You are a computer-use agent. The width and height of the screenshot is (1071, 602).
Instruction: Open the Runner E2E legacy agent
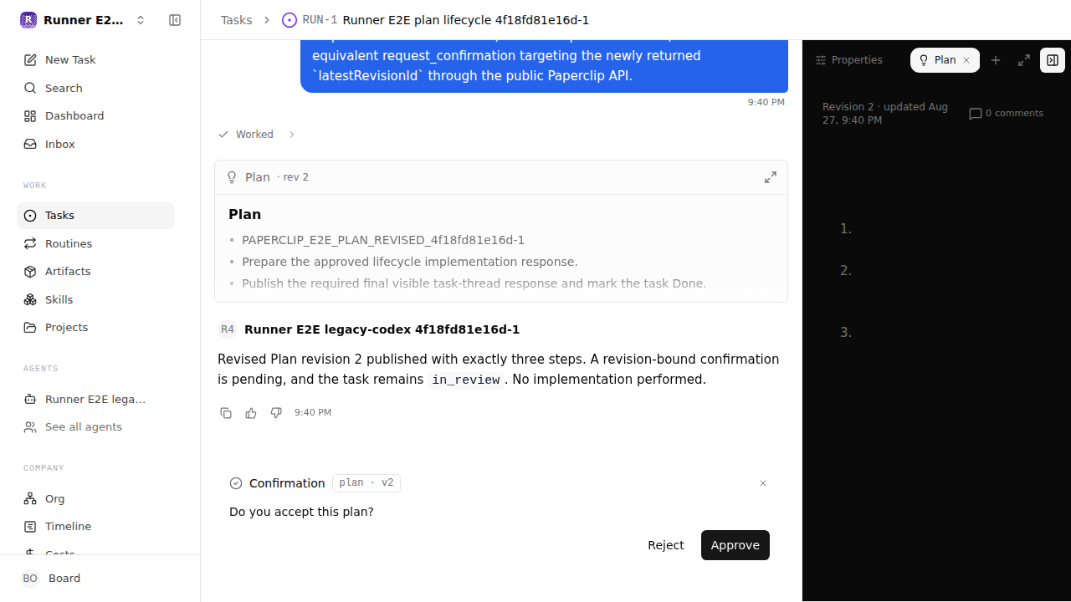(95, 399)
